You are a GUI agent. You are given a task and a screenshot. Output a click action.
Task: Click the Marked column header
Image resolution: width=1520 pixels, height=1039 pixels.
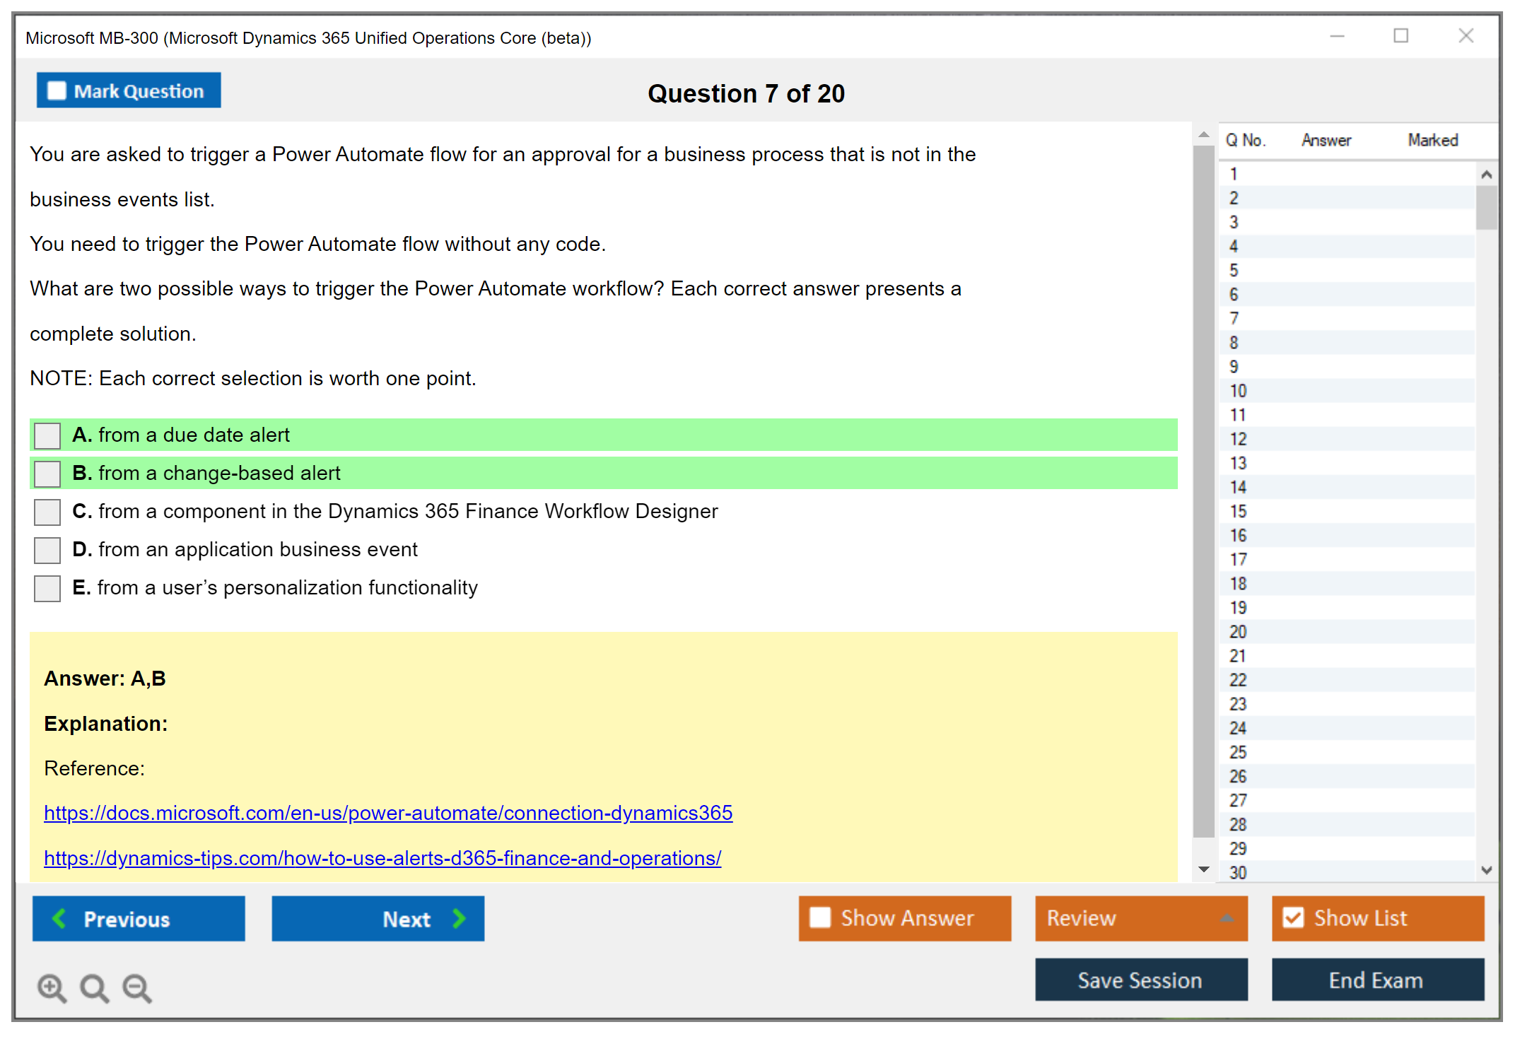pyautogui.click(x=1432, y=140)
